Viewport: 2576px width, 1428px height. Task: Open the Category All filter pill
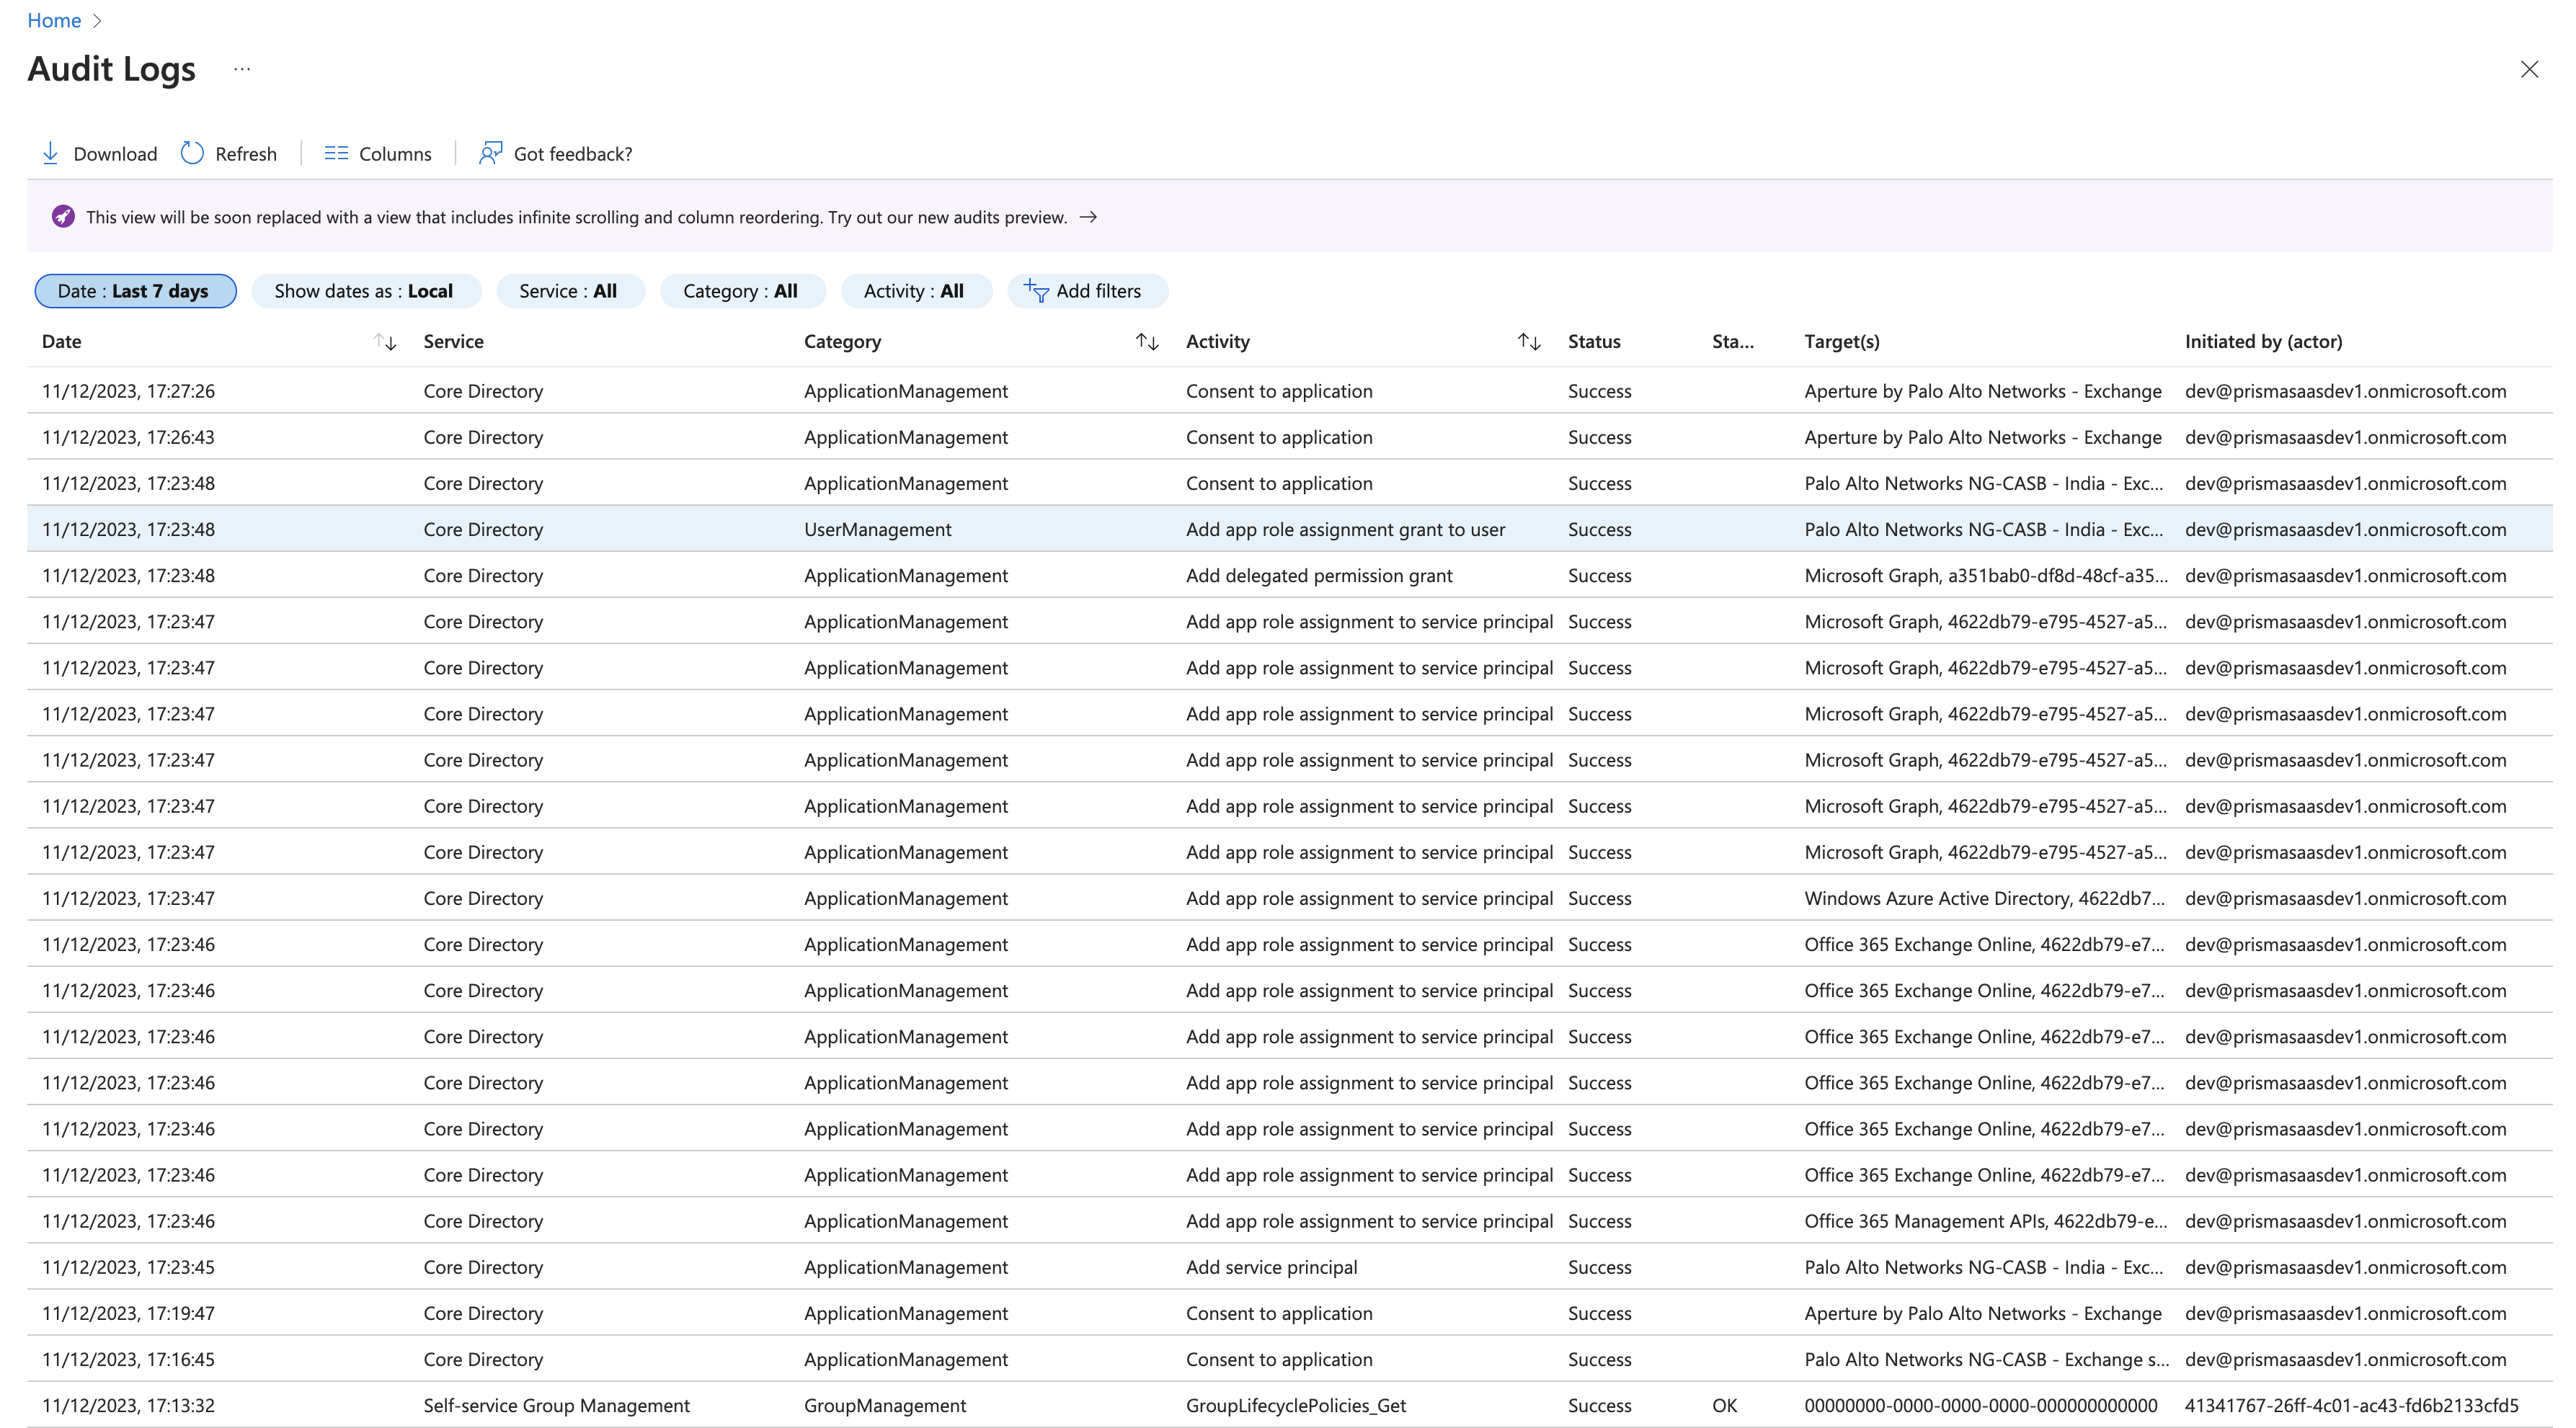(741, 291)
